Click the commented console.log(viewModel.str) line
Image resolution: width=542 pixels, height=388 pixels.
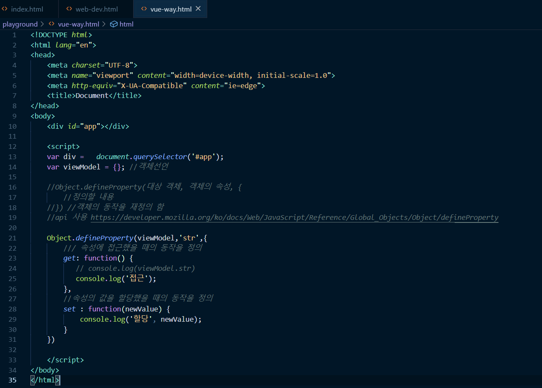[135, 268]
